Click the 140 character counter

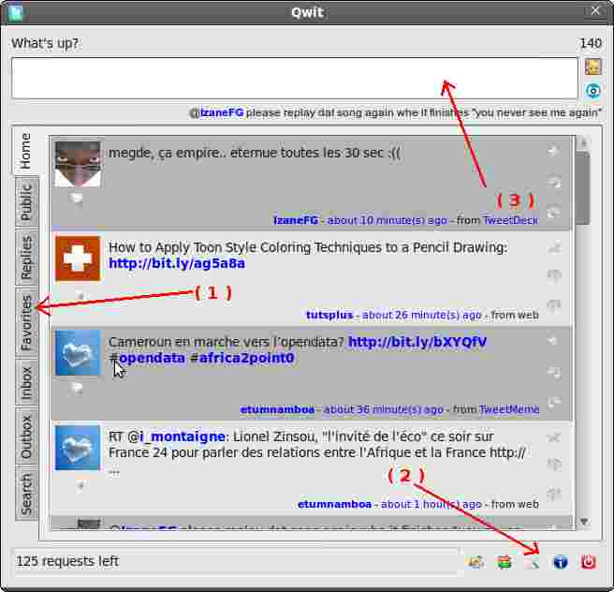tap(591, 43)
